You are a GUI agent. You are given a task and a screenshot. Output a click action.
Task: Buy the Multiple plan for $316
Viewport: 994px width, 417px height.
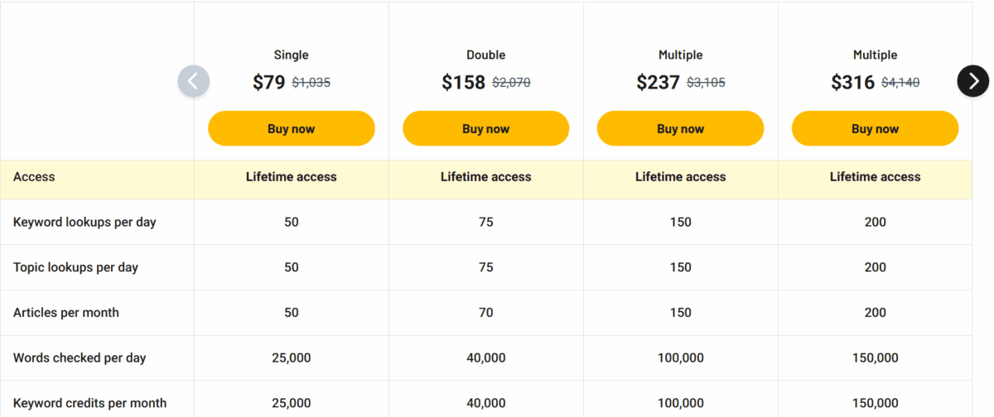[876, 128]
